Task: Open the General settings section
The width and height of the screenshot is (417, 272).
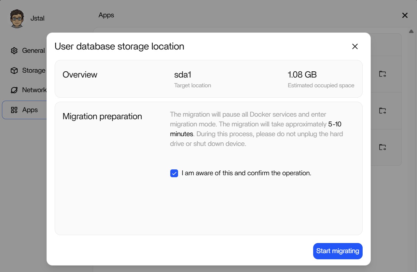Action: [x=33, y=51]
